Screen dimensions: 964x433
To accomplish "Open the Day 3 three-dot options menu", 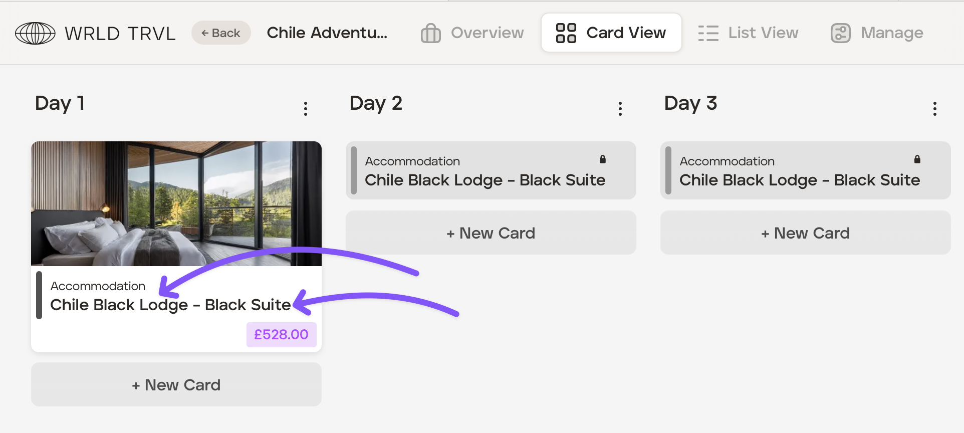I will [x=934, y=109].
